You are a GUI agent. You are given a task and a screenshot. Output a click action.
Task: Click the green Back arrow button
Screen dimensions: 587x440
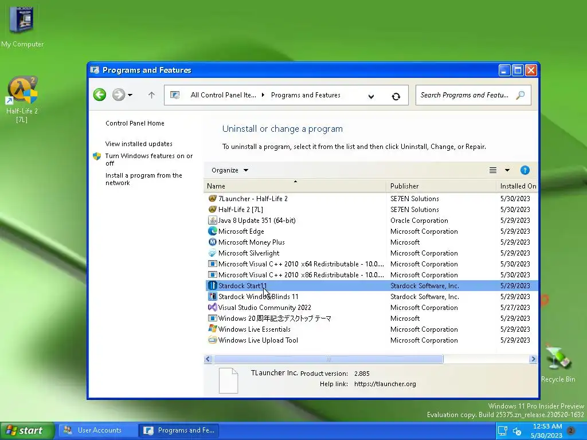click(100, 95)
